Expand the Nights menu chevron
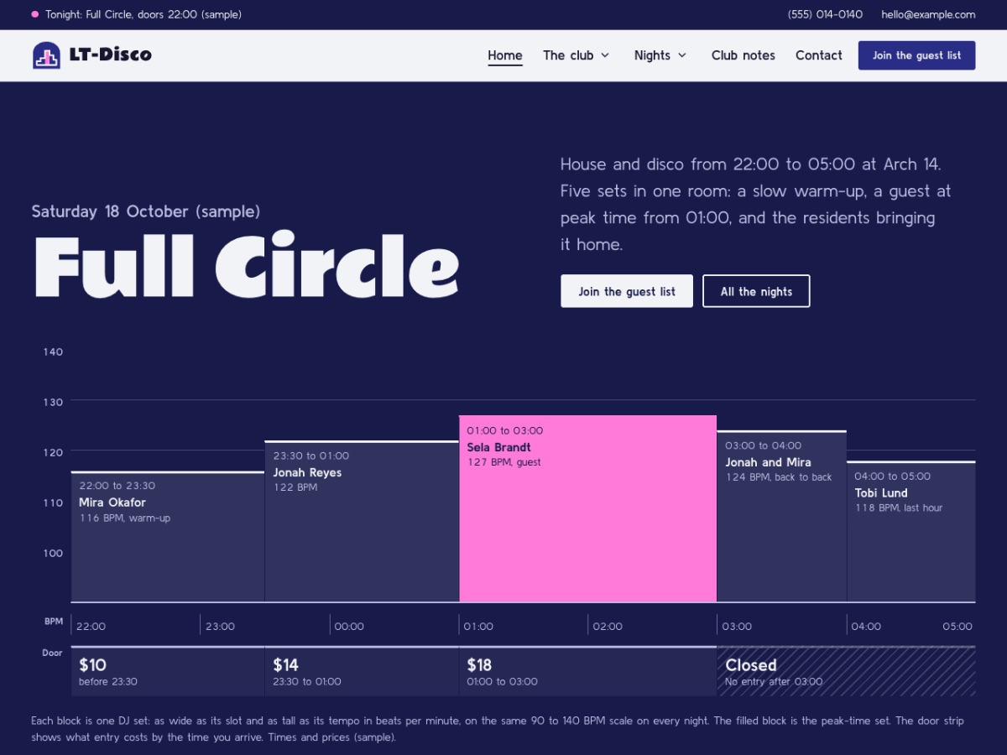The width and height of the screenshot is (1007, 755). pyautogui.click(x=682, y=55)
